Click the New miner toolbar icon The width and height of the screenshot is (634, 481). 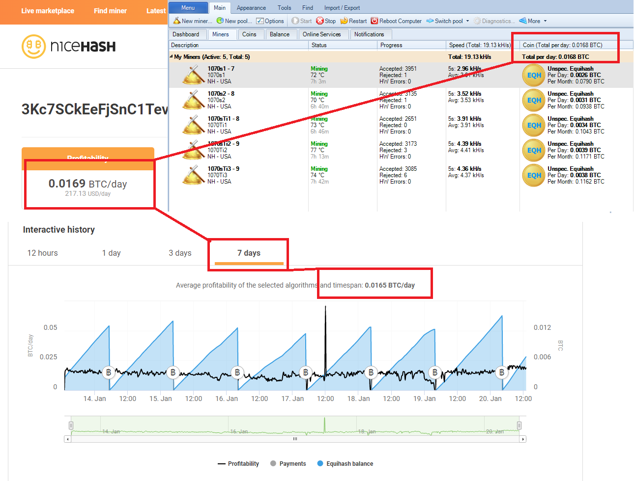coord(177,21)
